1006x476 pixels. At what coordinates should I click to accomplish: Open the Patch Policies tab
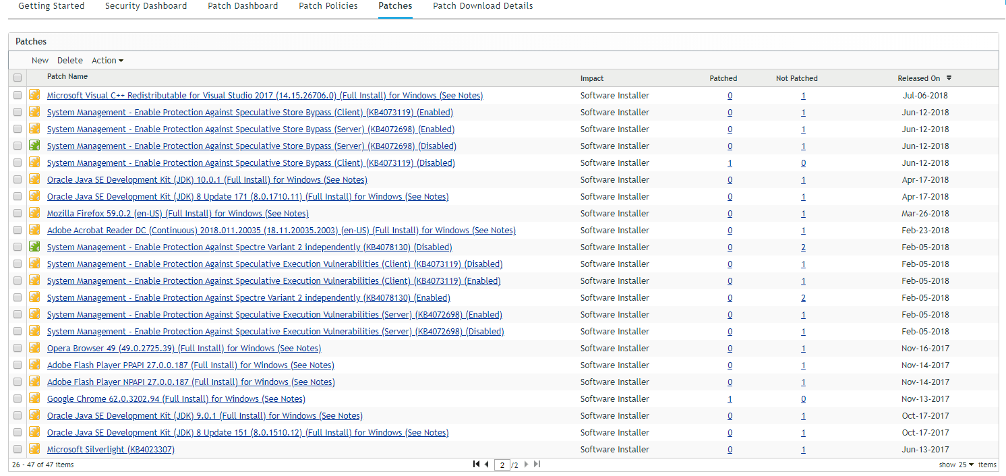[x=328, y=6]
